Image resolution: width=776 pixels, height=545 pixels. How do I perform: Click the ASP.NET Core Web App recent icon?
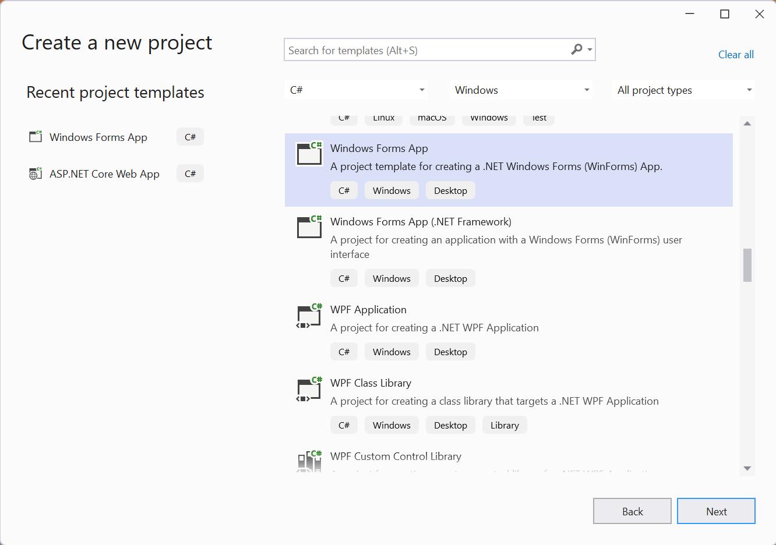point(36,173)
